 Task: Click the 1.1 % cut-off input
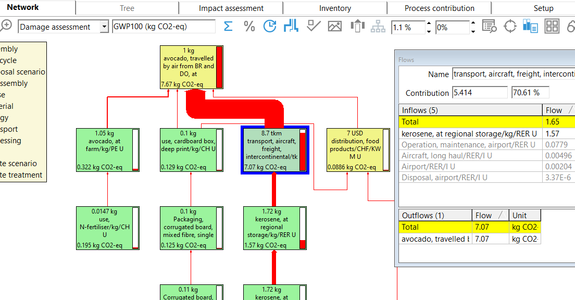click(x=408, y=28)
